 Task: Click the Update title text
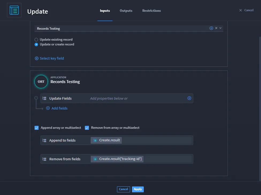click(38, 11)
